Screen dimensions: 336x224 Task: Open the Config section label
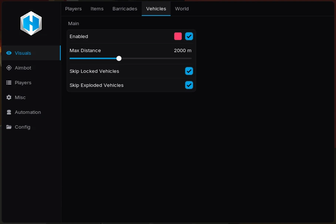(x=23, y=127)
